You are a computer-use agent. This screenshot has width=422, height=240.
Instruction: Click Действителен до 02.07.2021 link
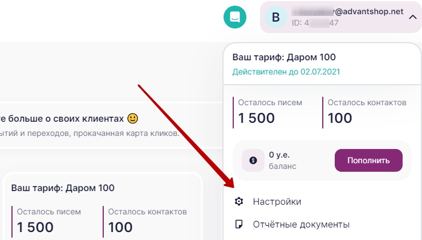[286, 72]
